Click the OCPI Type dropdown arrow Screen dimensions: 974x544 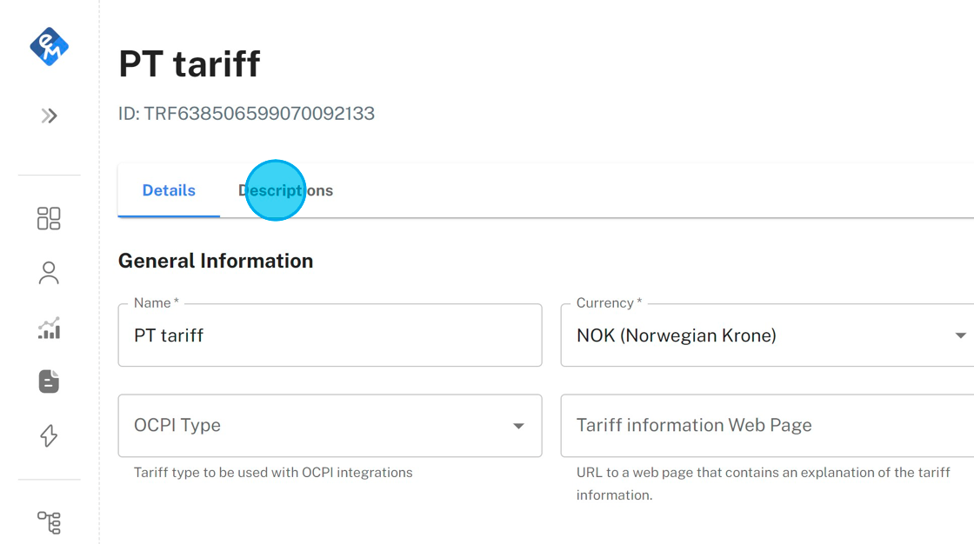coord(518,426)
